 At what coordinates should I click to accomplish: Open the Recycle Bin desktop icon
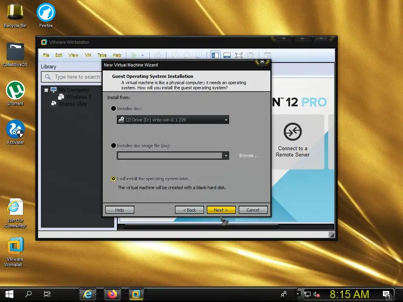click(15, 16)
